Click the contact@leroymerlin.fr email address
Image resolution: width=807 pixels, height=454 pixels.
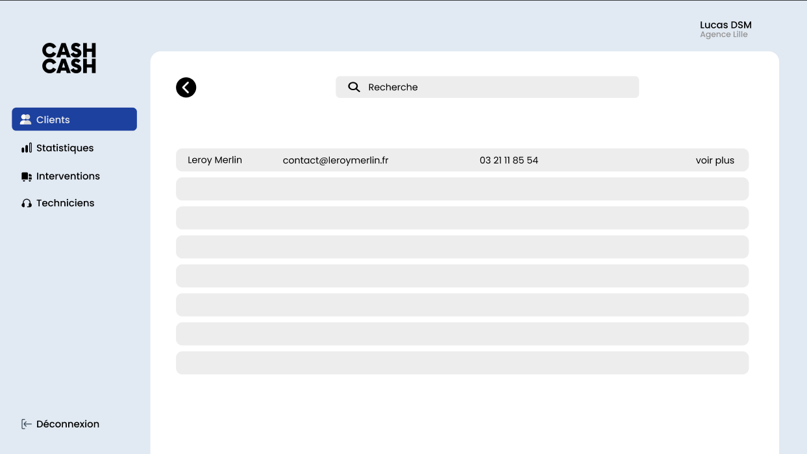click(x=336, y=160)
